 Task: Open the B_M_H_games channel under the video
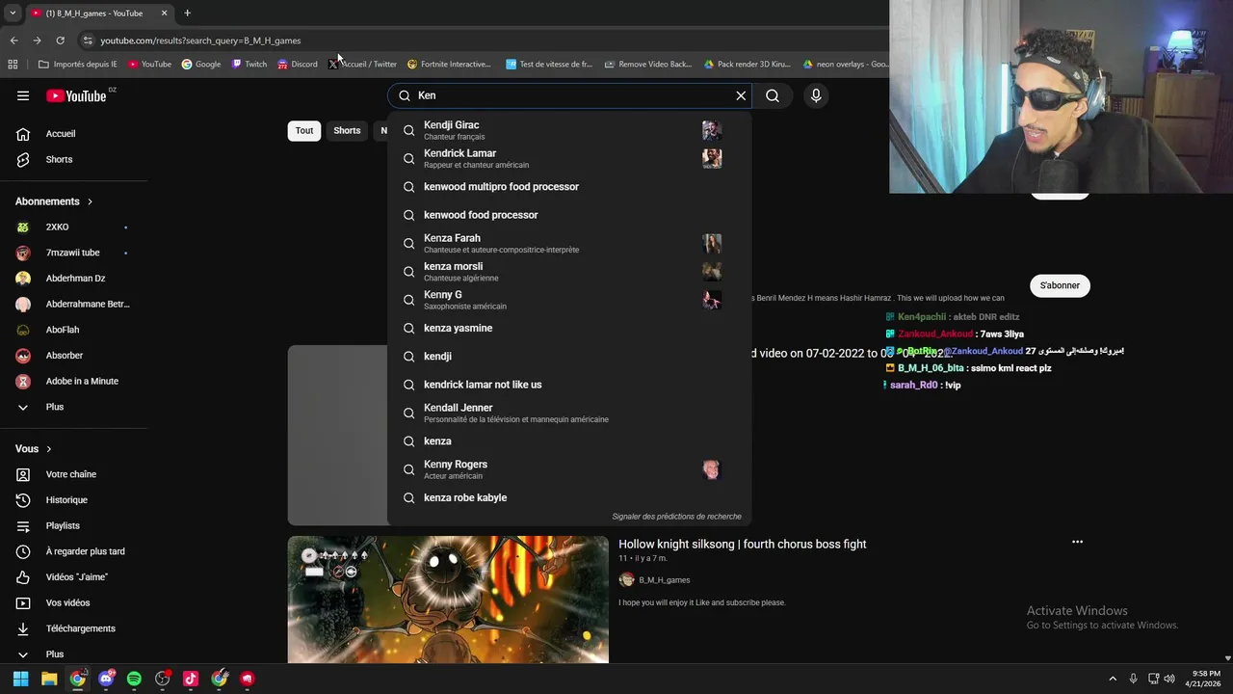tap(664, 580)
